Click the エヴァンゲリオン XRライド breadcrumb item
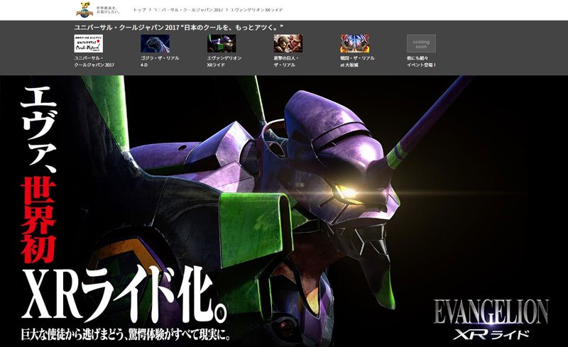 tap(256, 10)
